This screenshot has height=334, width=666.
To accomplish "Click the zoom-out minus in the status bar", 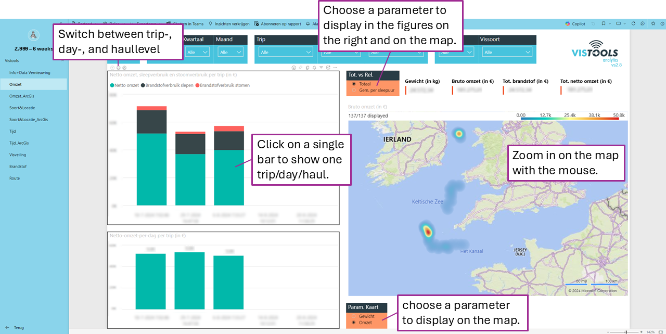I will pos(608,331).
